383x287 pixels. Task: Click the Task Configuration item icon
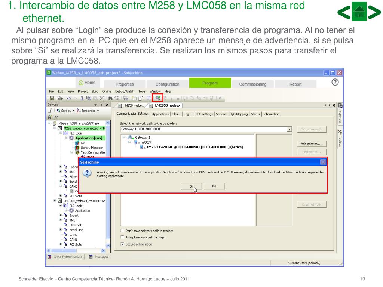pyautogui.click(x=77, y=152)
